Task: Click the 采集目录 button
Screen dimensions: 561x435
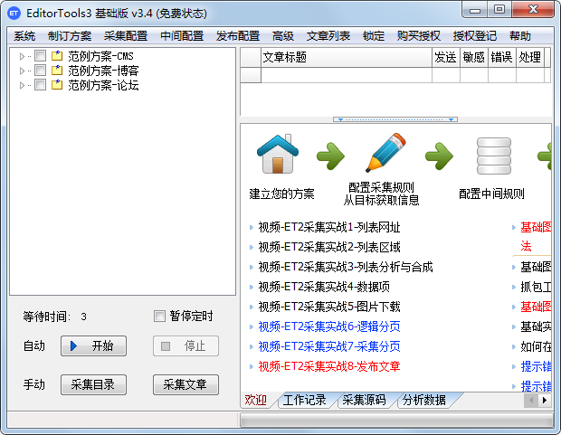Action: point(93,385)
